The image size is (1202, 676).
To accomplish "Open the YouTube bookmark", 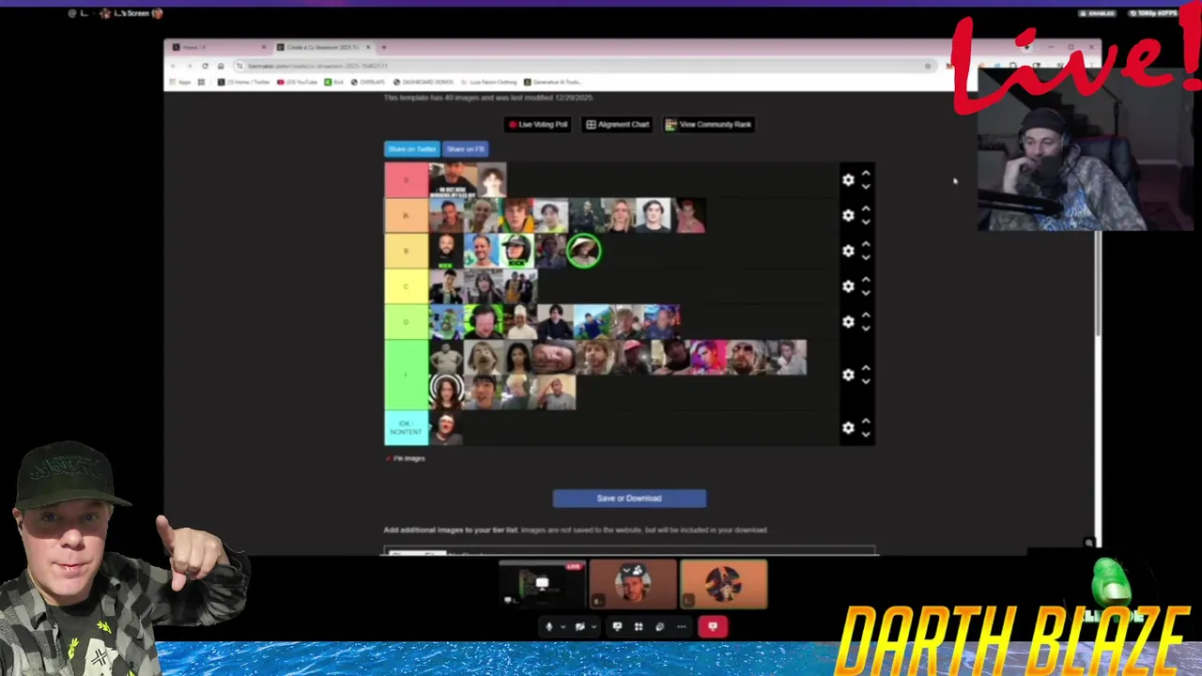I will click(298, 83).
